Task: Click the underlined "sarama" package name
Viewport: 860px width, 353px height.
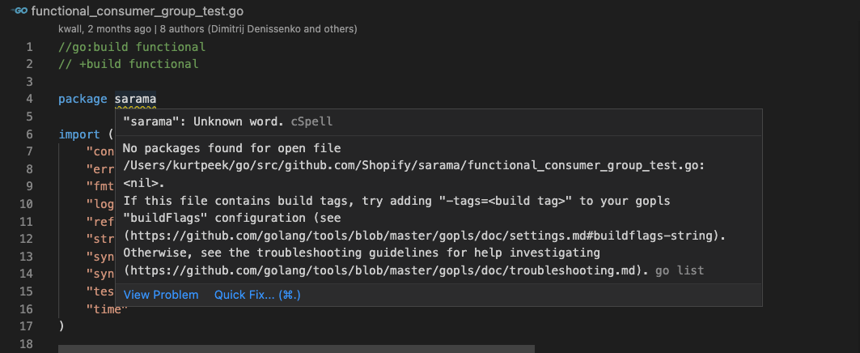Action: point(135,99)
